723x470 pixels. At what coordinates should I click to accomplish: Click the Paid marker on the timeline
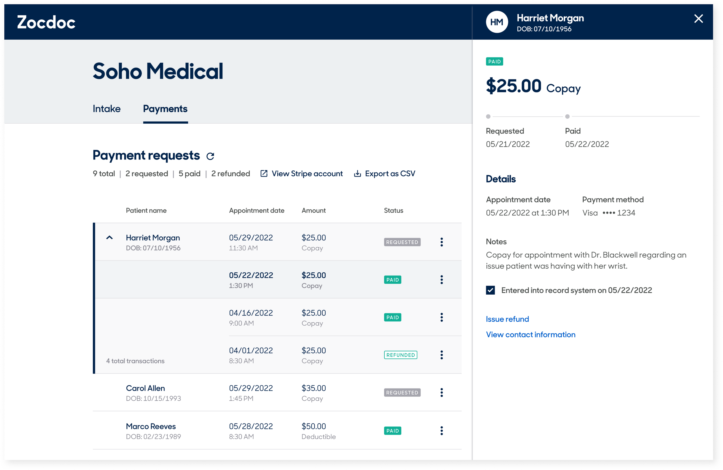[567, 116]
